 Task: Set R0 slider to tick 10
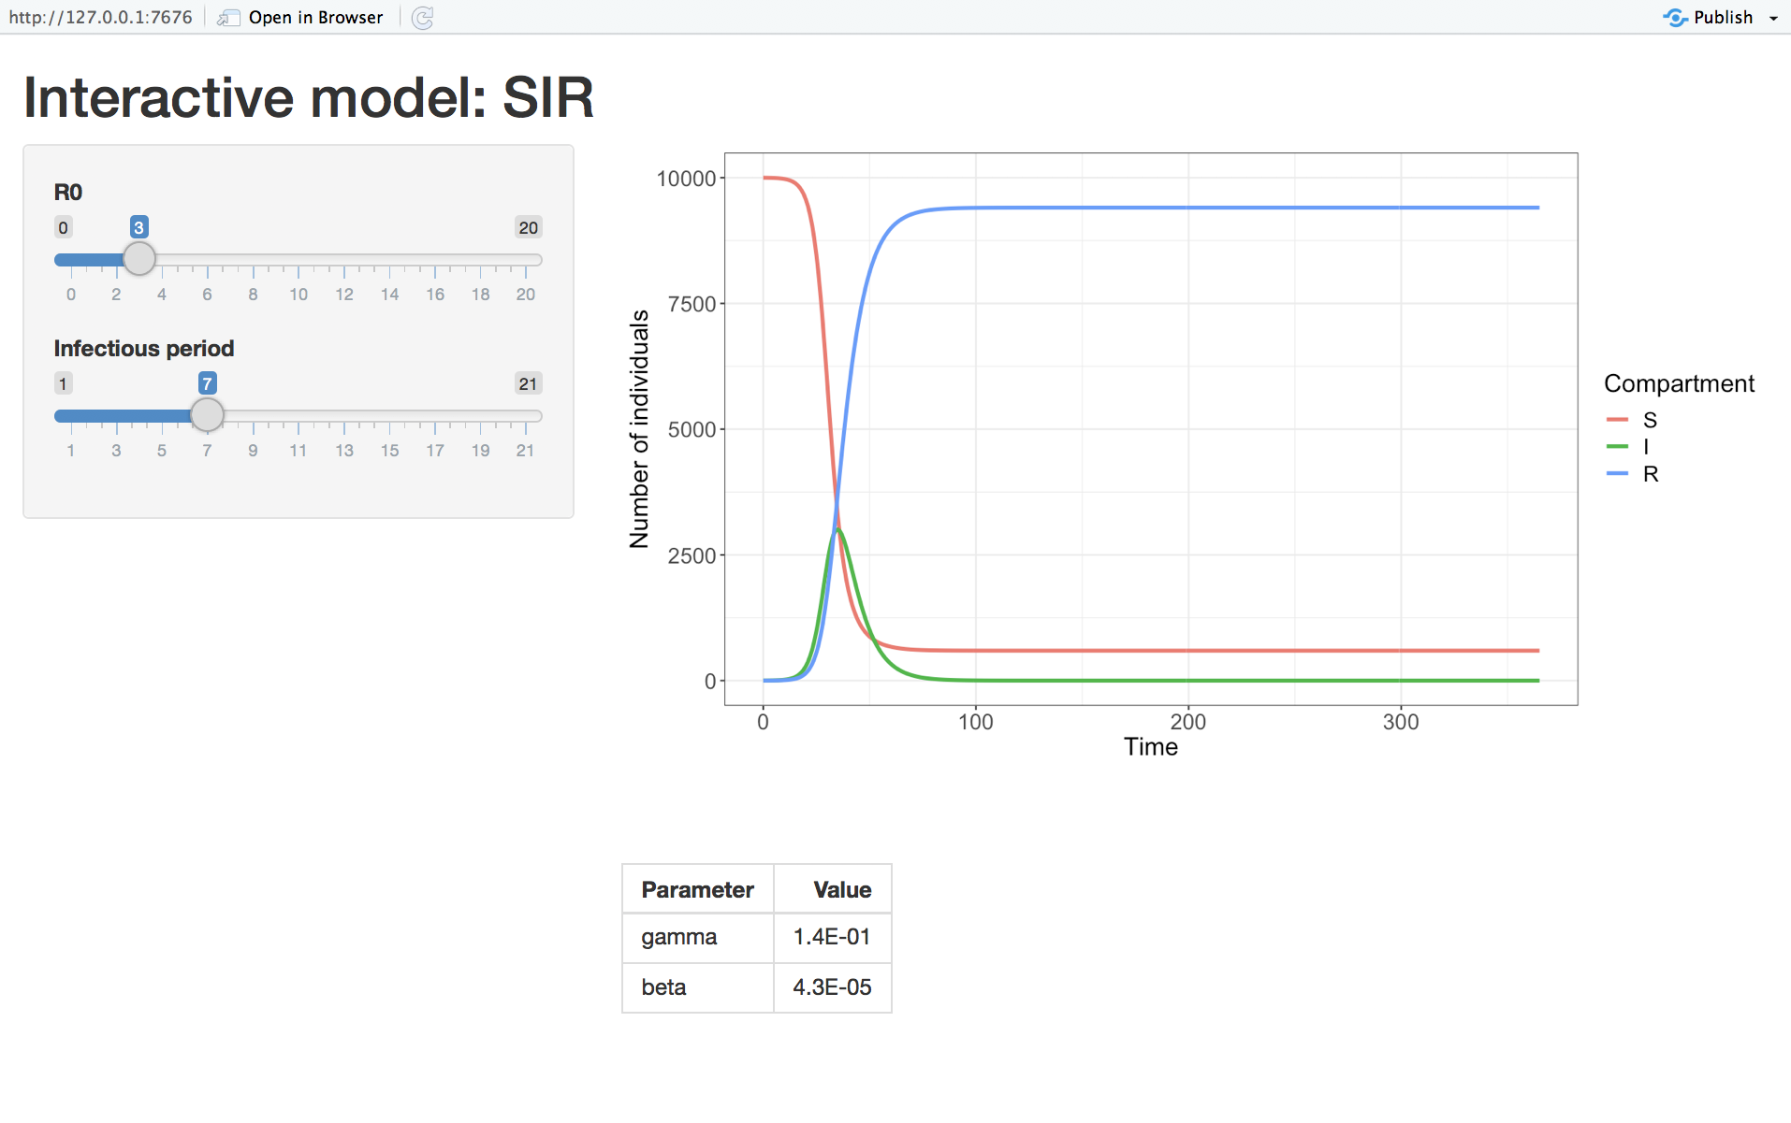[298, 260]
